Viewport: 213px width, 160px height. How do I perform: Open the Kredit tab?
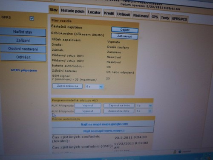109,13
